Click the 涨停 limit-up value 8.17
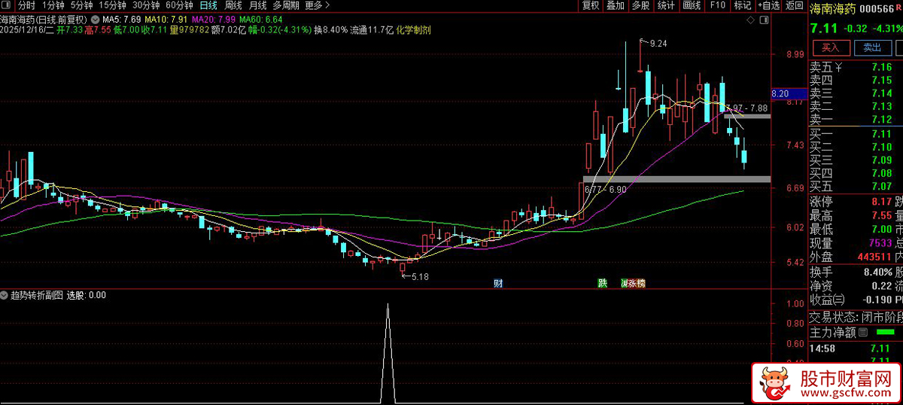 880,202
